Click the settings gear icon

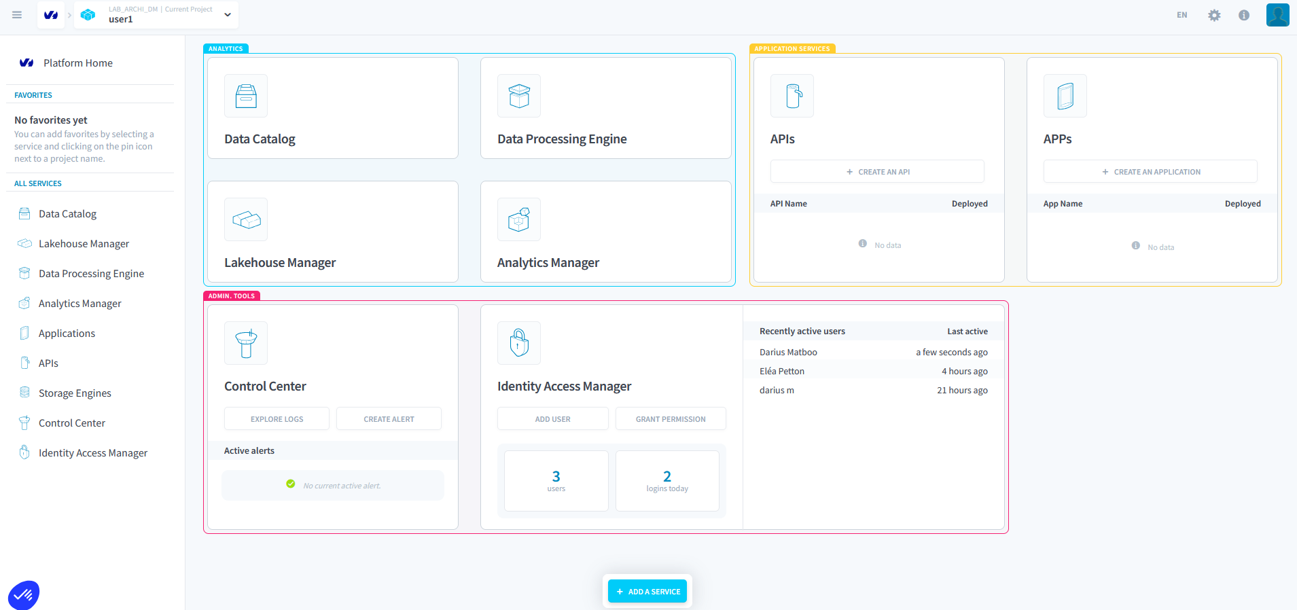pyautogui.click(x=1214, y=15)
